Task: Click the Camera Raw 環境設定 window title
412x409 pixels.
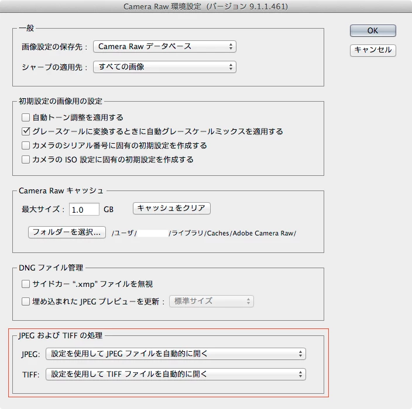Action: 206,6
